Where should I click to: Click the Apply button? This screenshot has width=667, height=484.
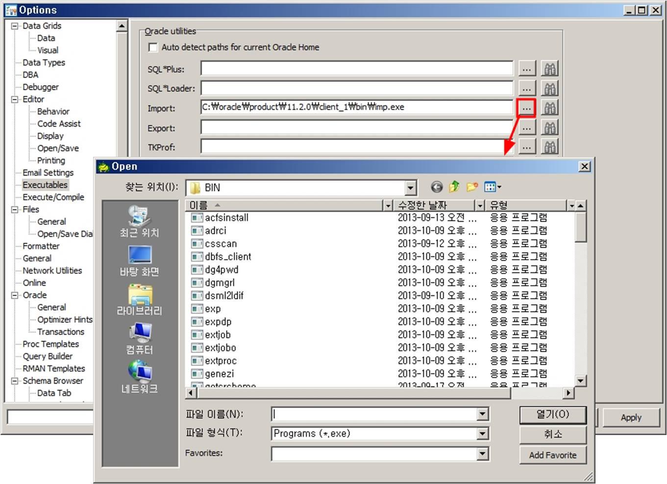tap(631, 417)
